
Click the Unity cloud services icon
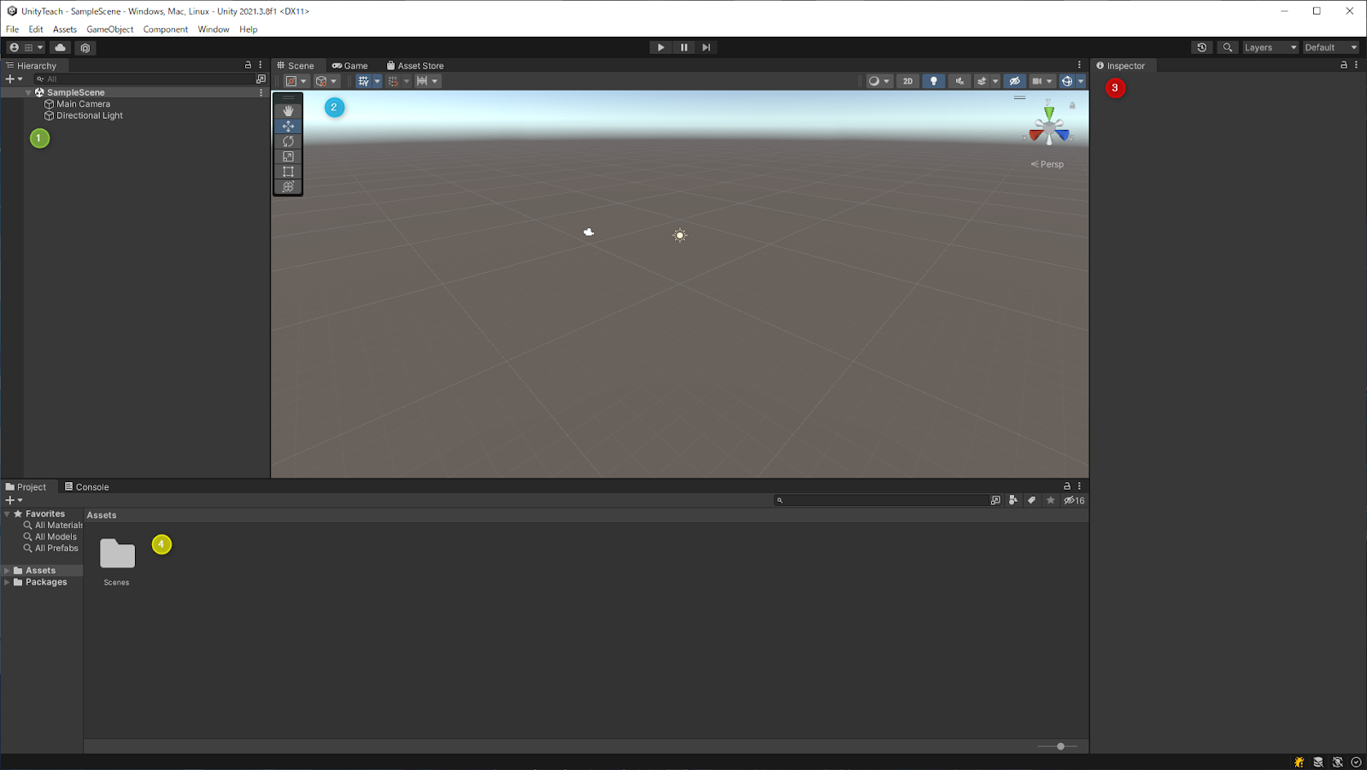point(60,47)
